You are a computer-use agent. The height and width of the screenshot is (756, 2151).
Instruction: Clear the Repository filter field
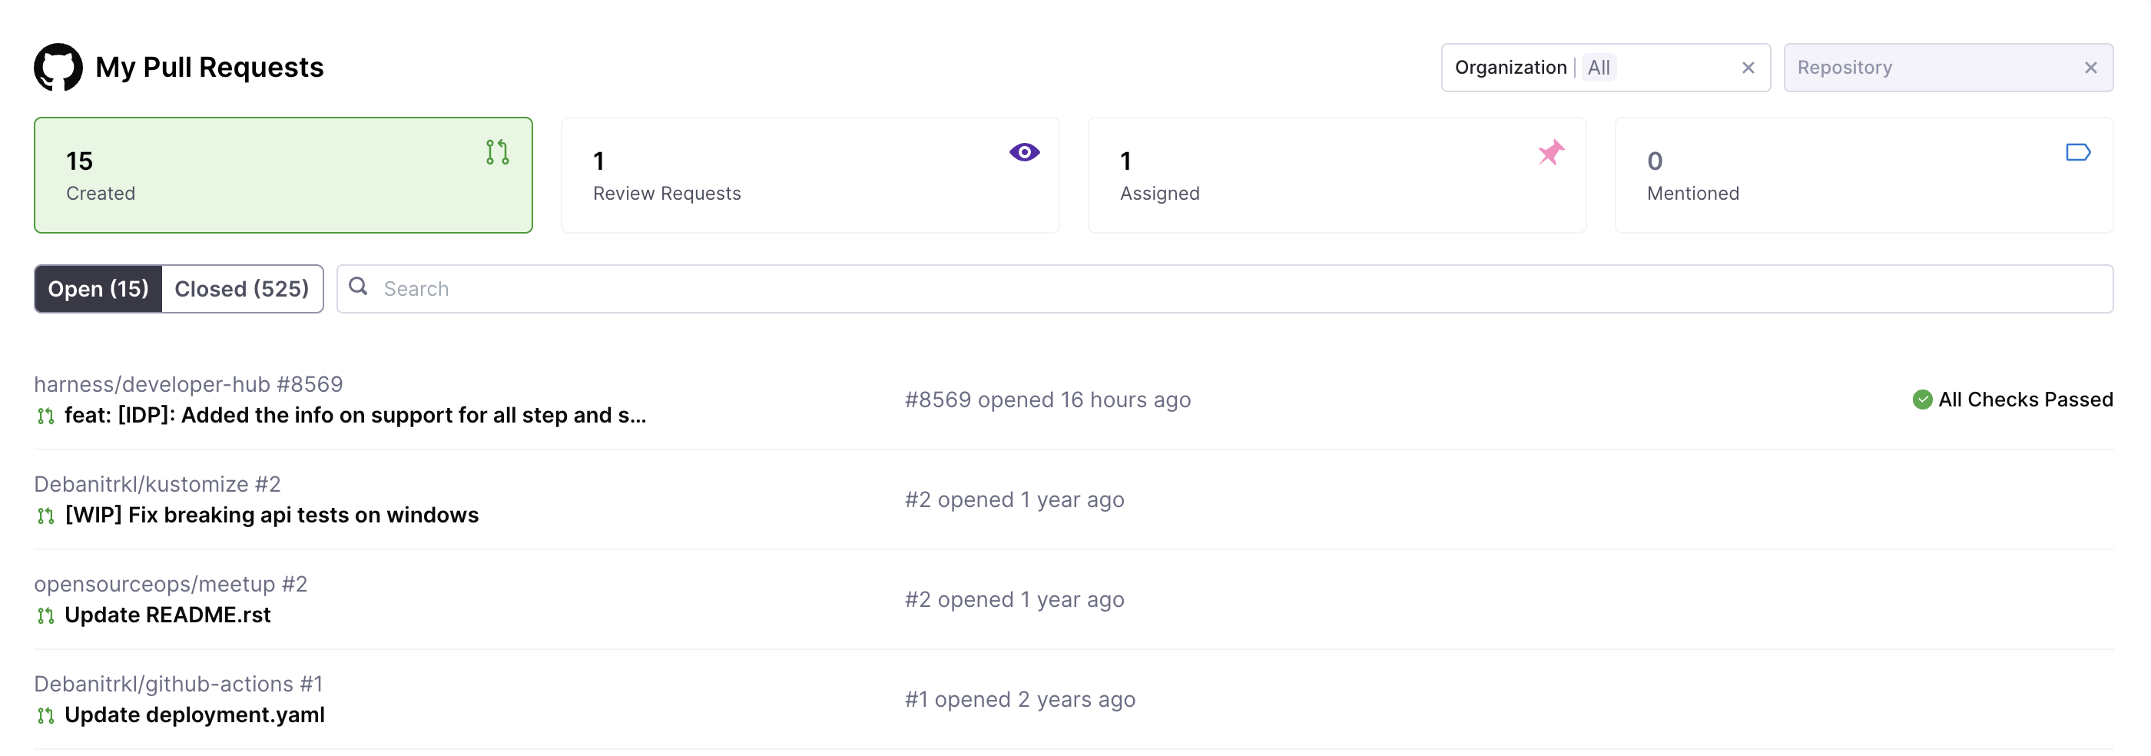2090,68
